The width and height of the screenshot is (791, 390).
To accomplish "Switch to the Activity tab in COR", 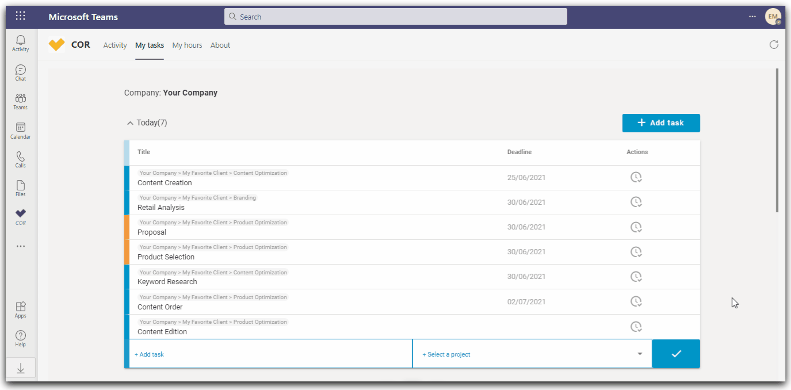I will (x=115, y=45).
